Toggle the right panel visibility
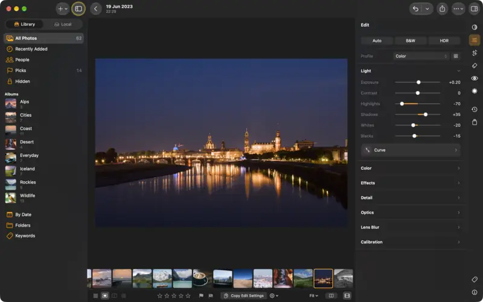The width and height of the screenshot is (483, 302). [x=475, y=9]
